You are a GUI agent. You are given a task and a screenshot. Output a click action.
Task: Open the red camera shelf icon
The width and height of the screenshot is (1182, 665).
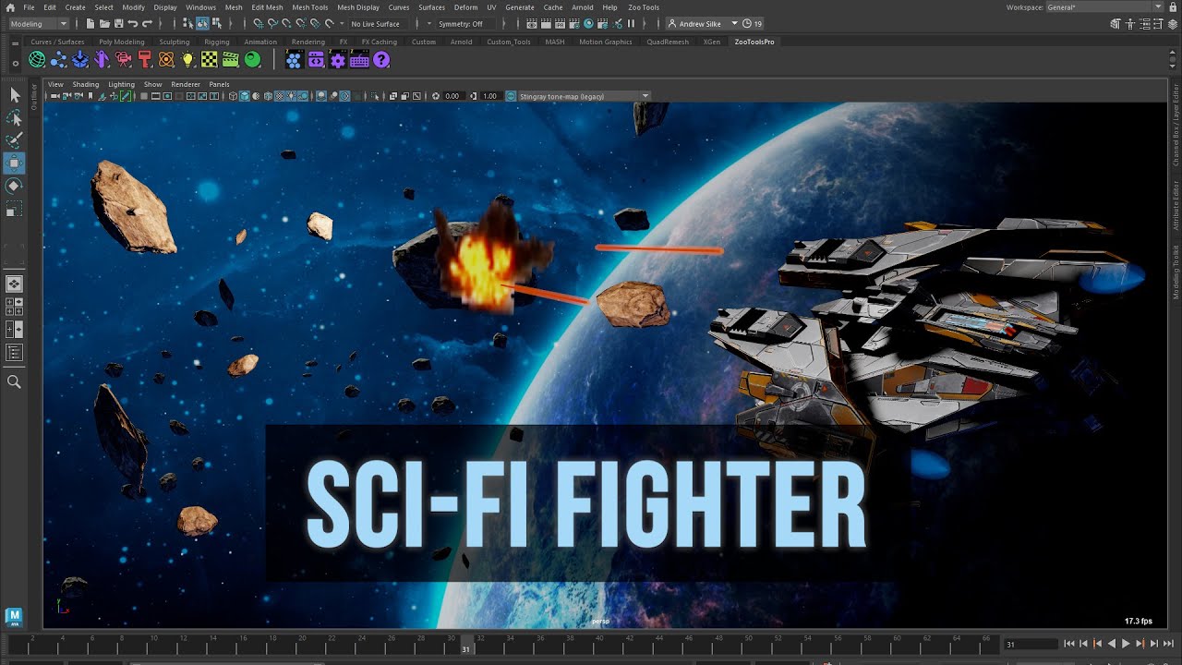pyautogui.click(x=123, y=60)
